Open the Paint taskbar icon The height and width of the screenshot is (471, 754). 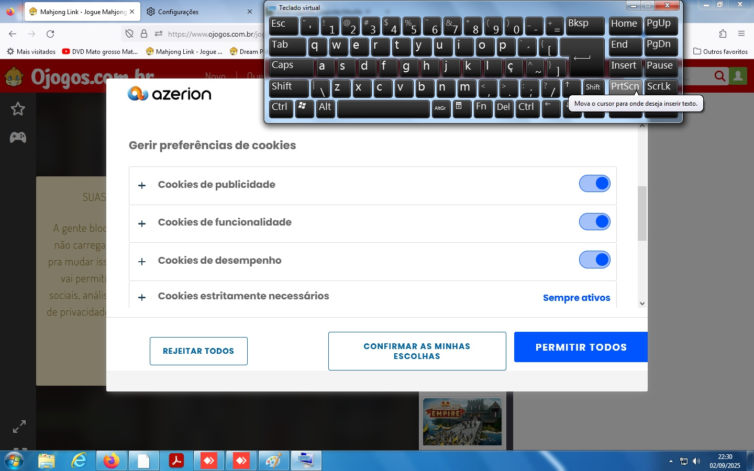tap(273, 461)
